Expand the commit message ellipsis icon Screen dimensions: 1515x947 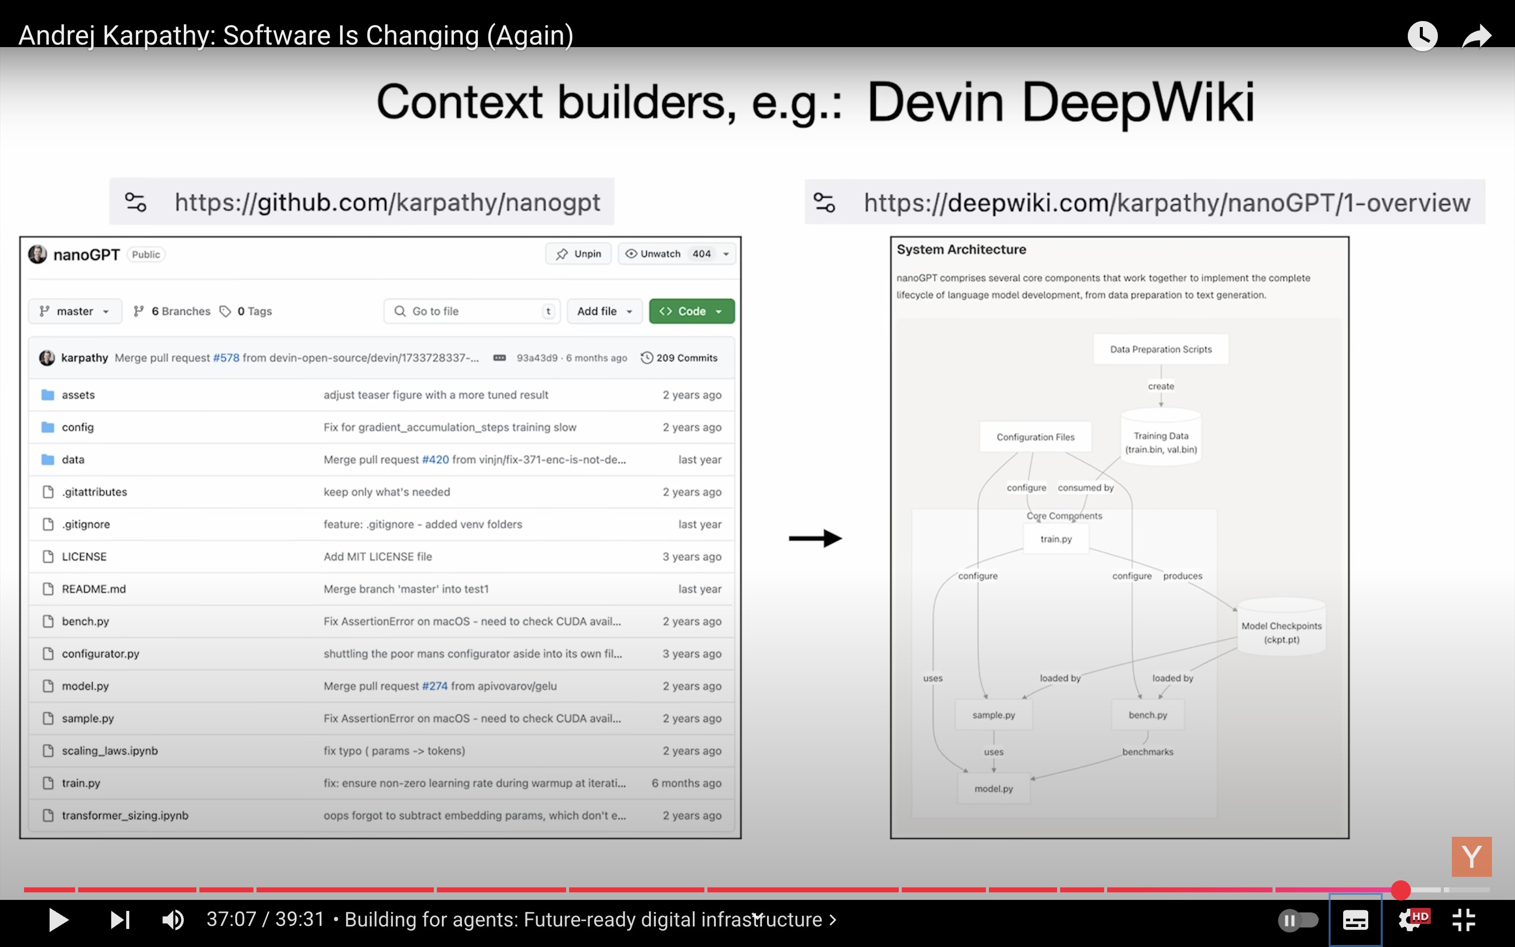tap(499, 358)
